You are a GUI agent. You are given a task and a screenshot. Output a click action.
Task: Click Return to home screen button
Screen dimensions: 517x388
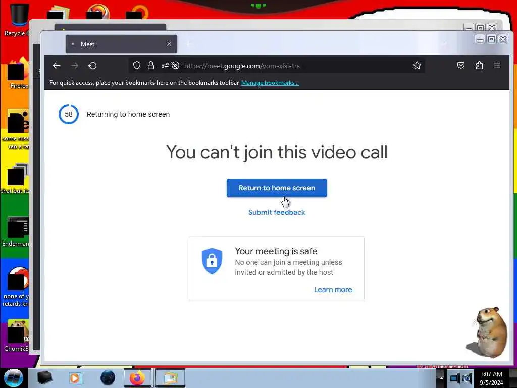[x=277, y=188]
